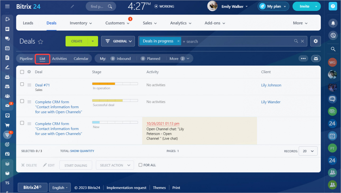Open the Deals settings gear button

316,41
